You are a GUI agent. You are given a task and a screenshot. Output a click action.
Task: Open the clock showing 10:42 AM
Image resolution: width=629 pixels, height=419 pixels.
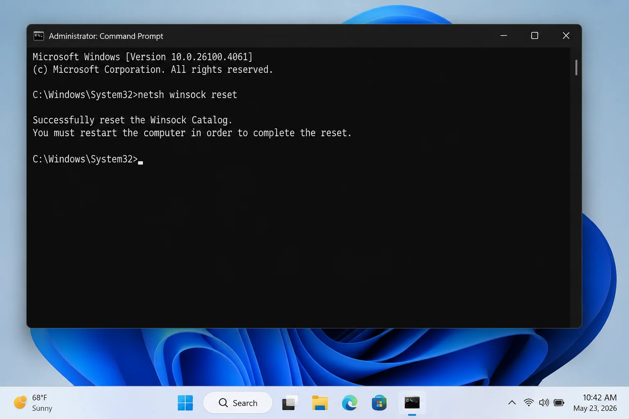(595, 403)
